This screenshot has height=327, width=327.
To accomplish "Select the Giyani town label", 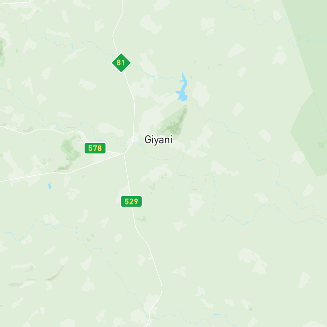I will (x=159, y=140).
